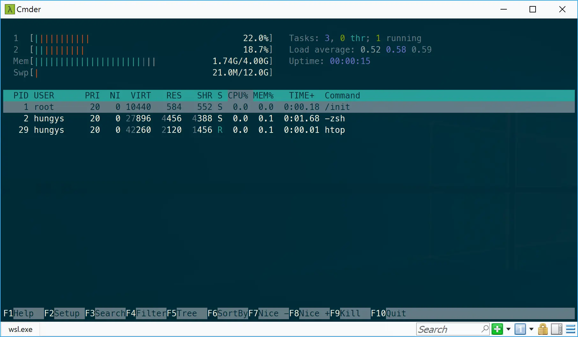Sort by the NI column header
Screen dimensions: 578x337
pos(115,96)
